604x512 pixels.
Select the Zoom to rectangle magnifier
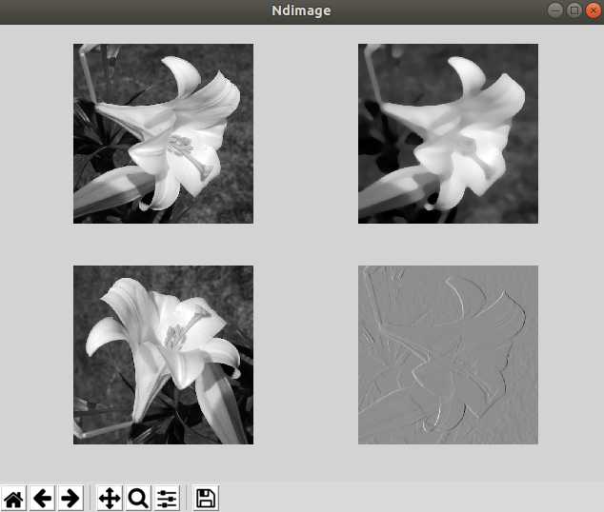click(138, 498)
